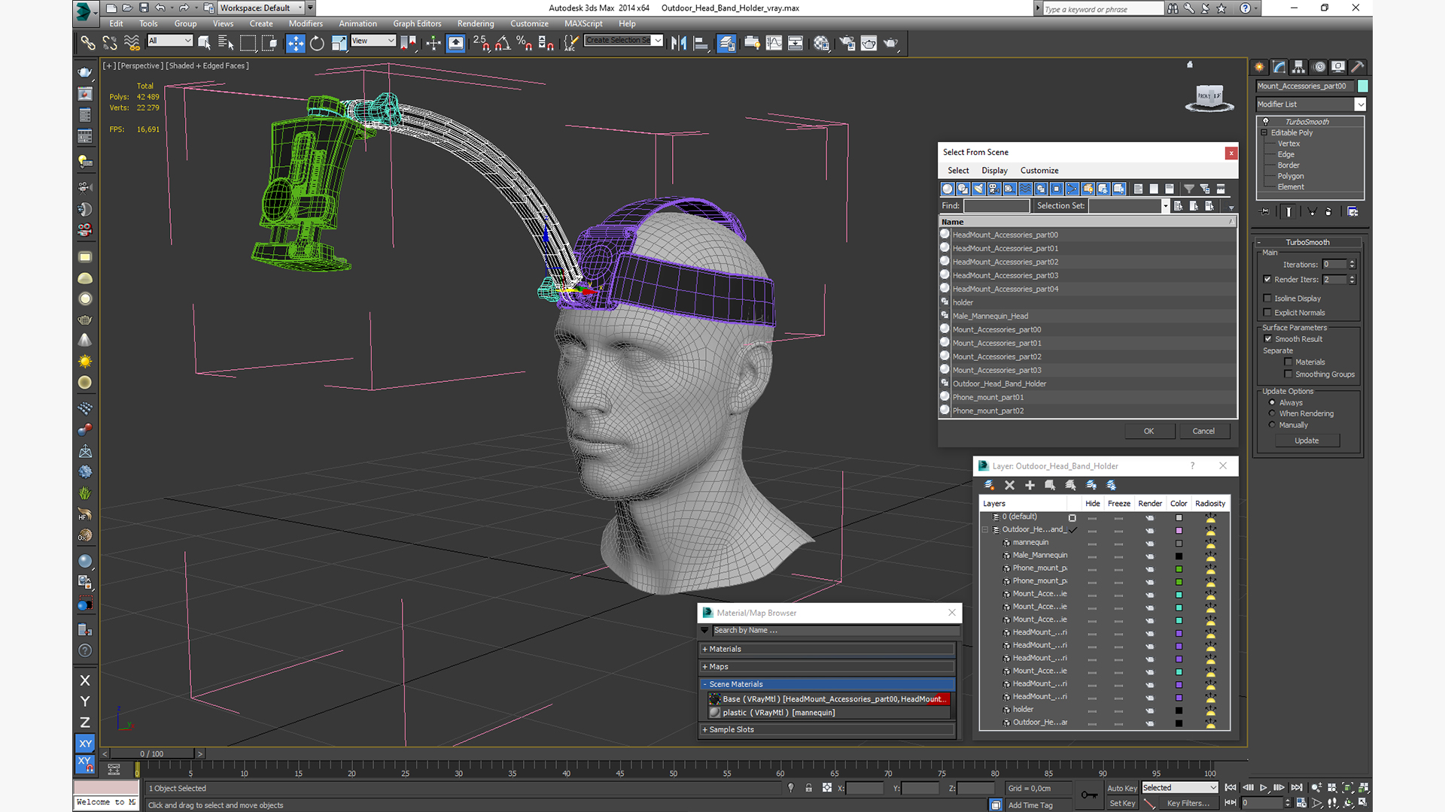Open Display menu in Select From Scene
The width and height of the screenshot is (1445, 812).
coord(994,171)
